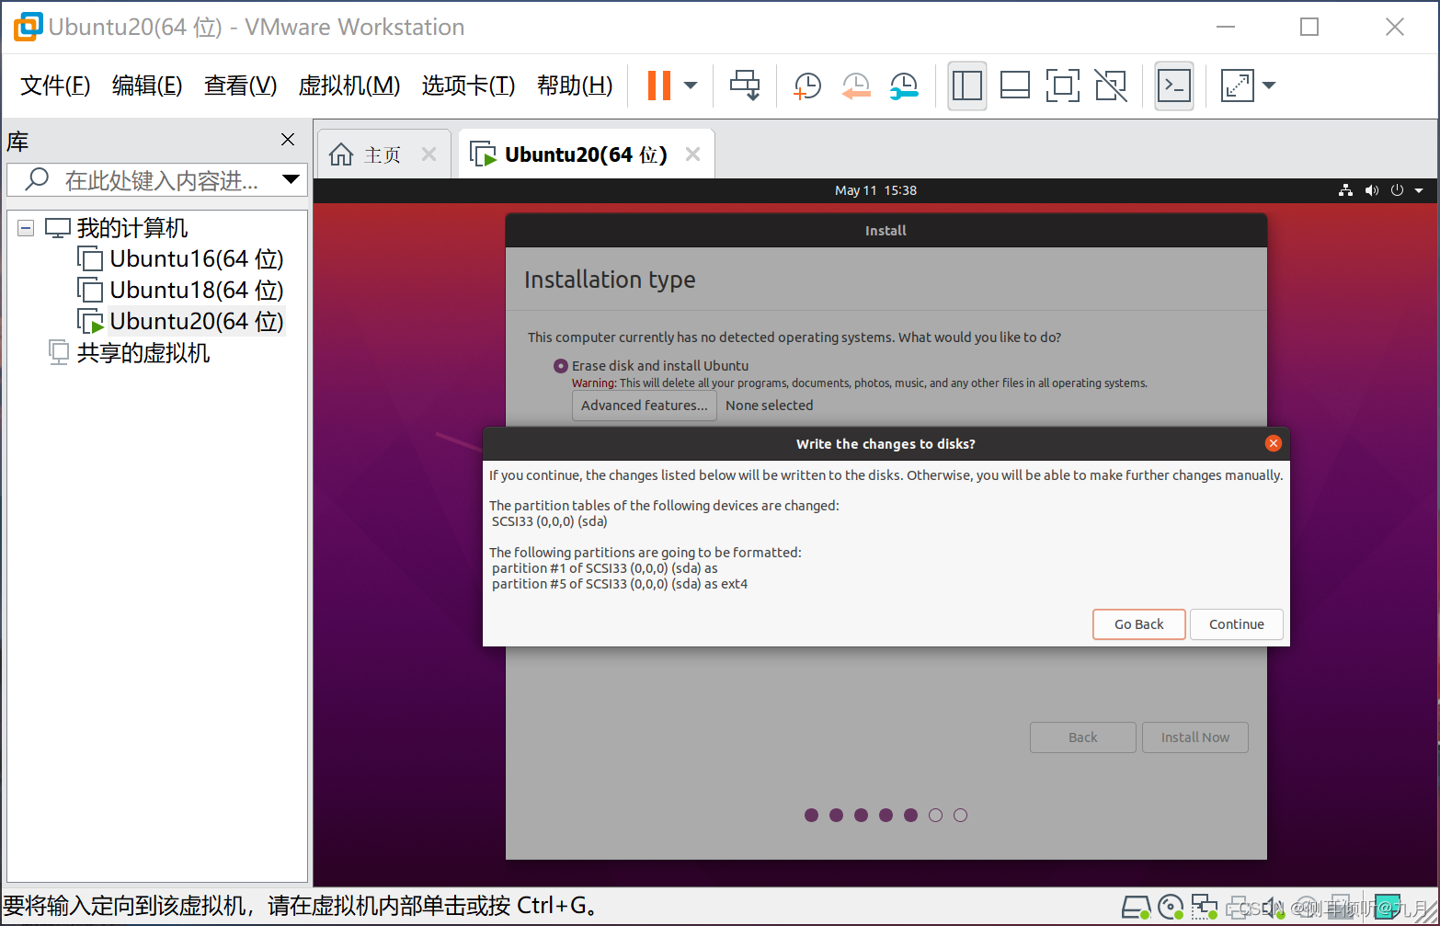
Task: Open the 文件(F) menu
Action: click(55, 86)
